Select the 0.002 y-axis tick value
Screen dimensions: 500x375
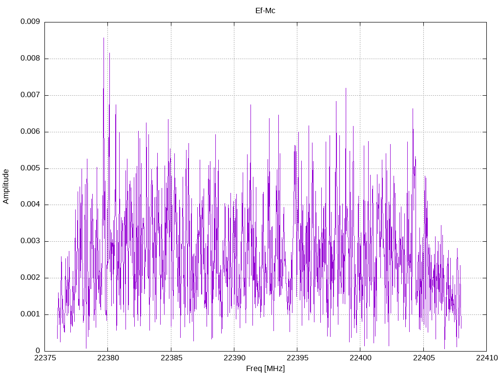[30, 278]
